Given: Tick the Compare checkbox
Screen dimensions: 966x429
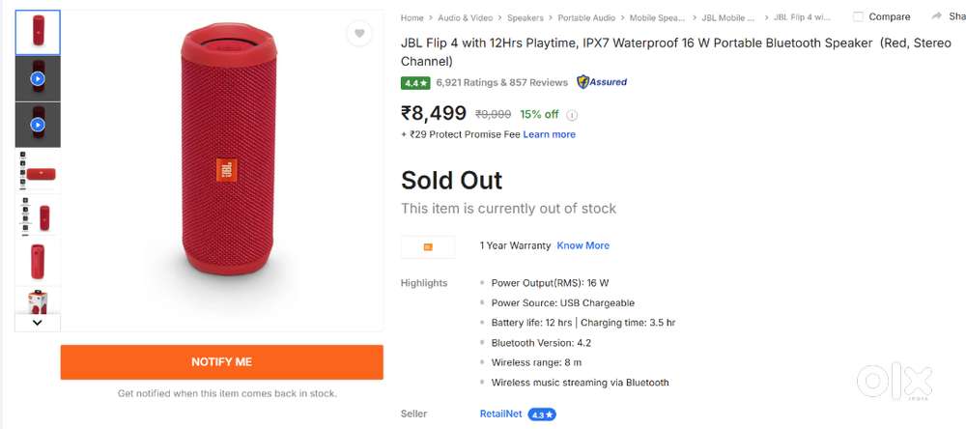Looking at the screenshot, I should pyautogui.click(x=858, y=16).
